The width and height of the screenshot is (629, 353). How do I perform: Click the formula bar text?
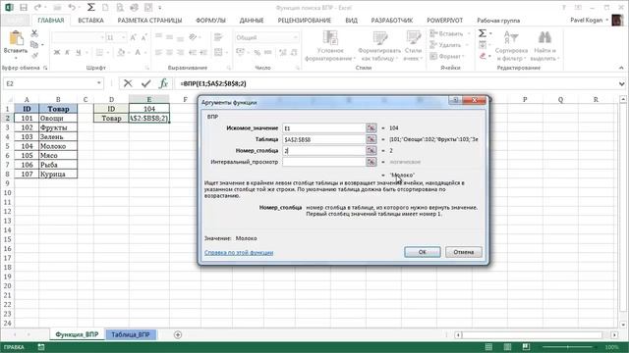pyautogui.click(x=213, y=83)
